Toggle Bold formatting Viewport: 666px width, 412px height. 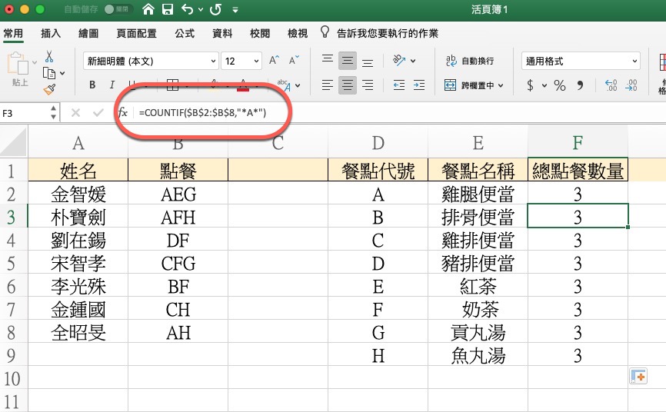pos(92,85)
